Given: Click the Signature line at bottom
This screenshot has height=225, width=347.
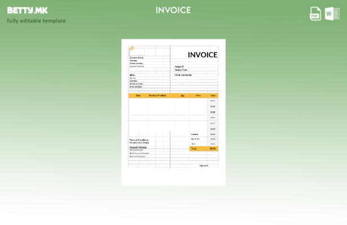Looking at the screenshot, I should (204, 165).
